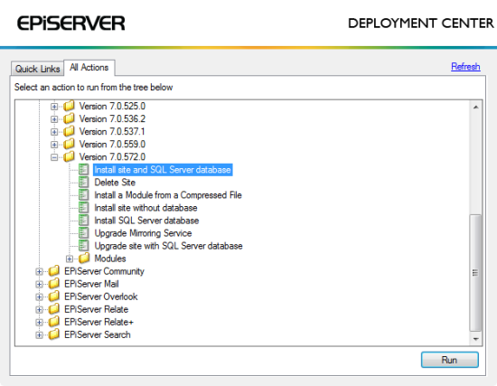Click the EPiServer Search folder icon

point(54,334)
